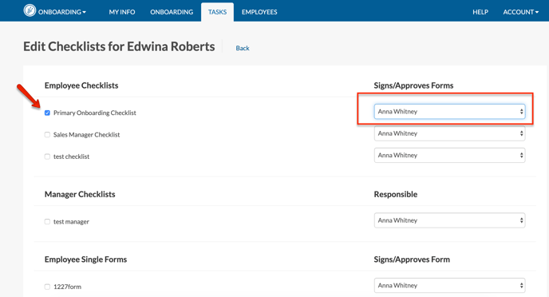Click the test checklist label text
This screenshot has width=549, height=297.
[x=72, y=156]
